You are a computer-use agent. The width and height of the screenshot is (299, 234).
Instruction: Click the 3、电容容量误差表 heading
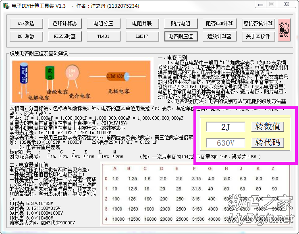coord(39,147)
